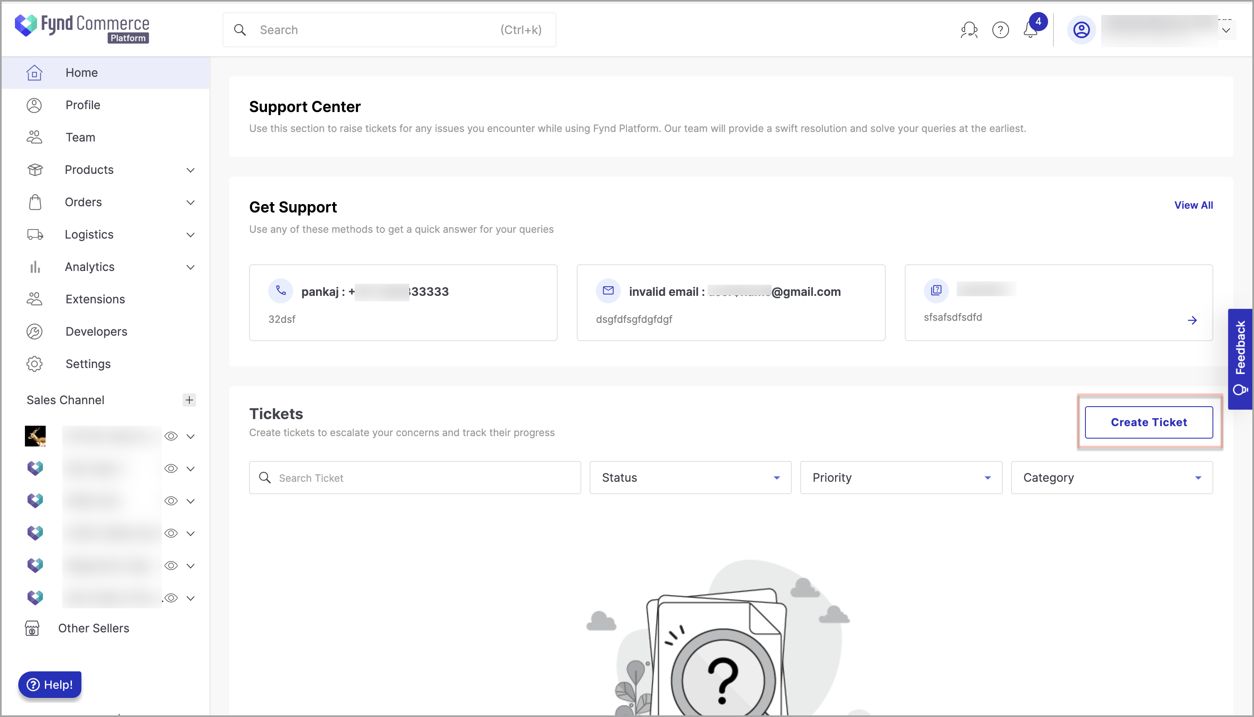The height and width of the screenshot is (717, 1254).
Task: Click the Fynd Commerce Platform logo
Action: (x=82, y=28)
